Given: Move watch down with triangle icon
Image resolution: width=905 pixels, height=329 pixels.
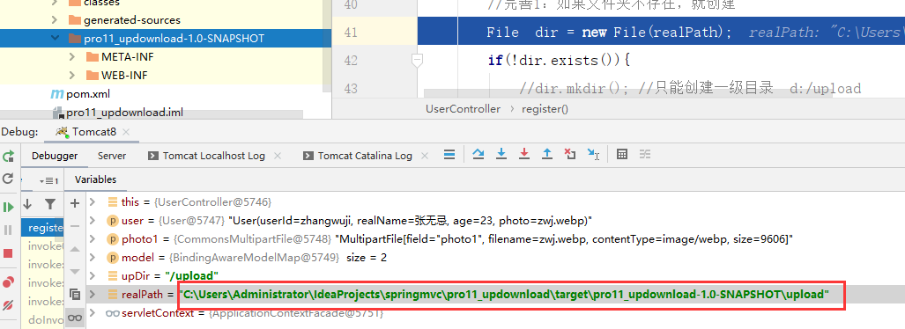Looking at the screenshot, I should (74, 272).
